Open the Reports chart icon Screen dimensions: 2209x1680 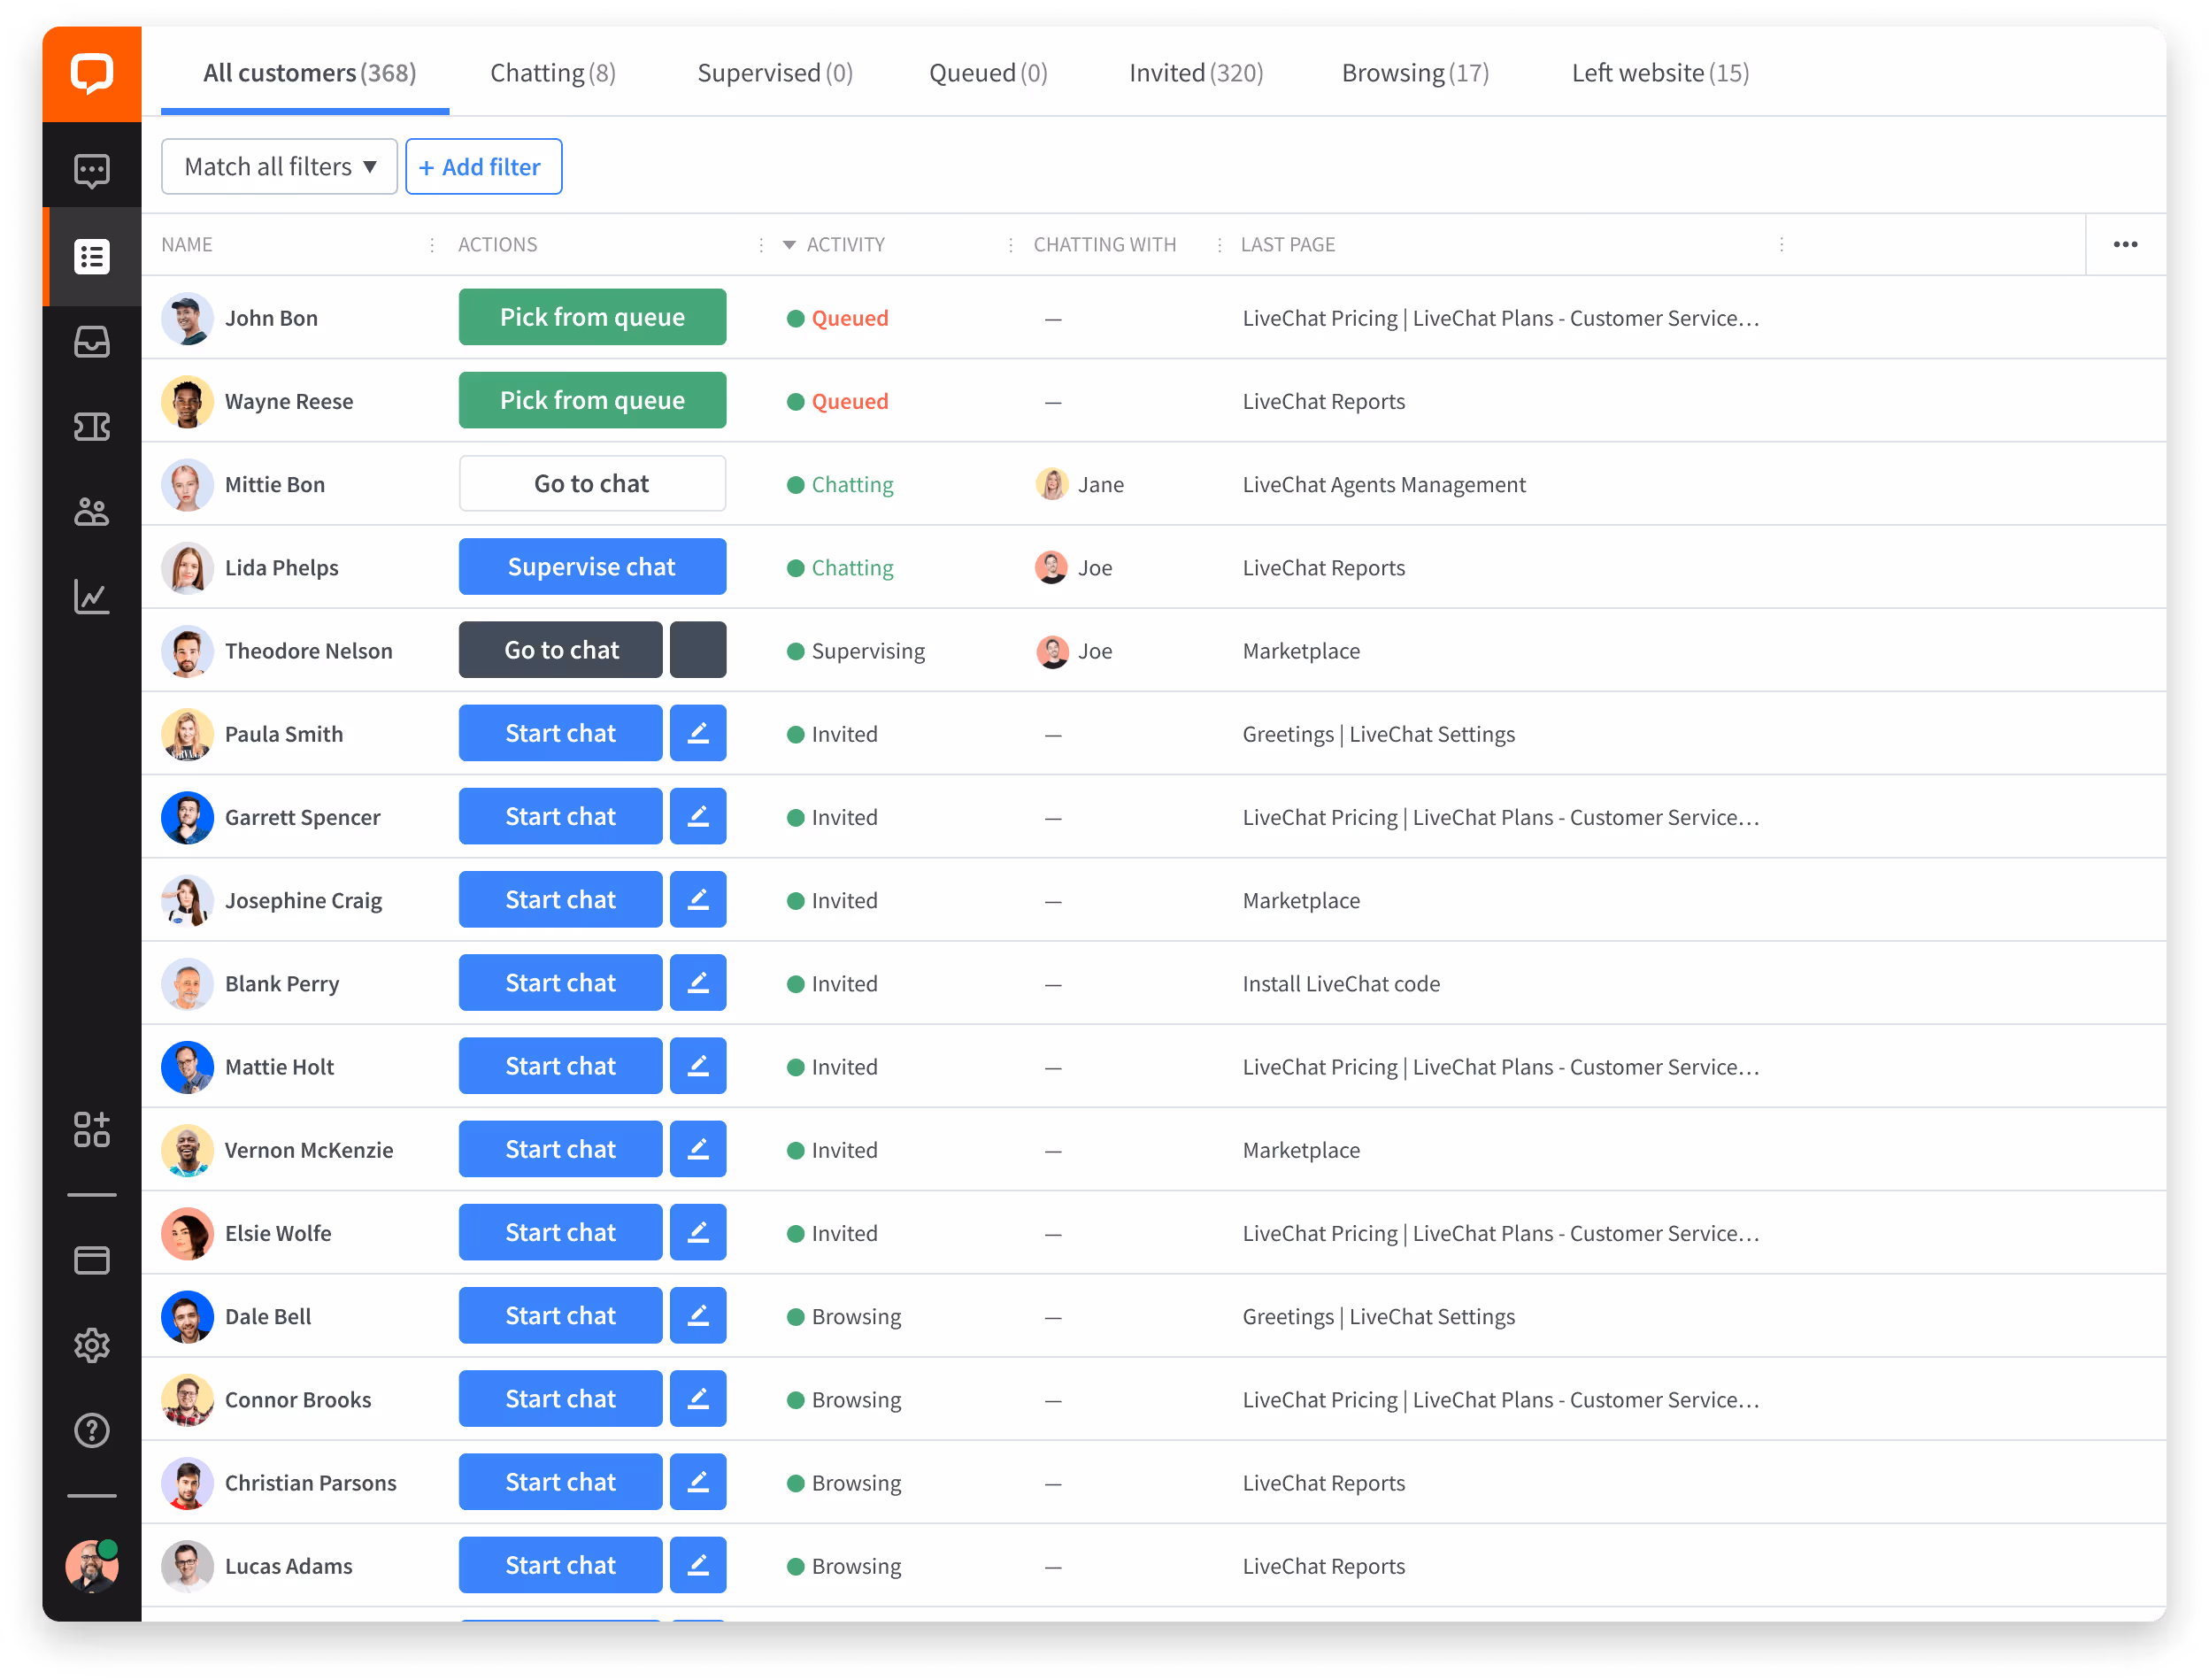point(91,597)
